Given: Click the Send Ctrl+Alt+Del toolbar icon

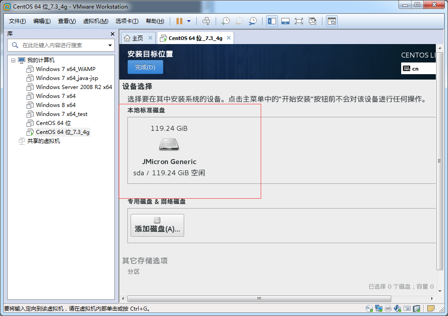Looking at the screenshot, I should (206, 21).
